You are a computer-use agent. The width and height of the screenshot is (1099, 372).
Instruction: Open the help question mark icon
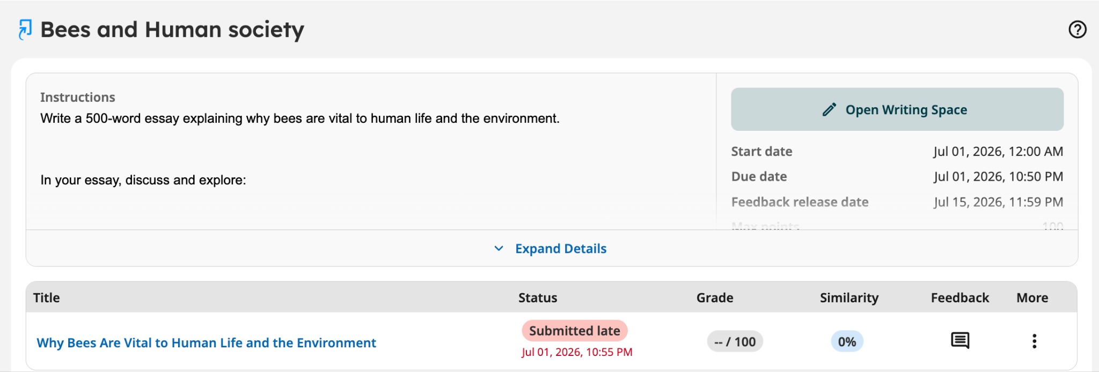point(1077,29)
